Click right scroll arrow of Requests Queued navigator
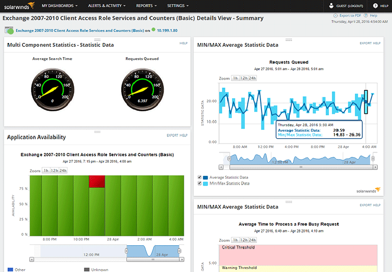The image size is (392, 272). [375, 167]
